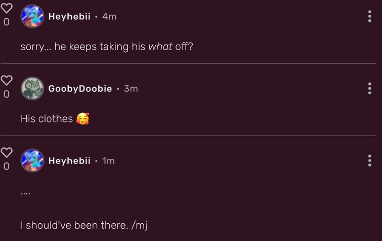Click the 1m timestamp

point(108,160)
